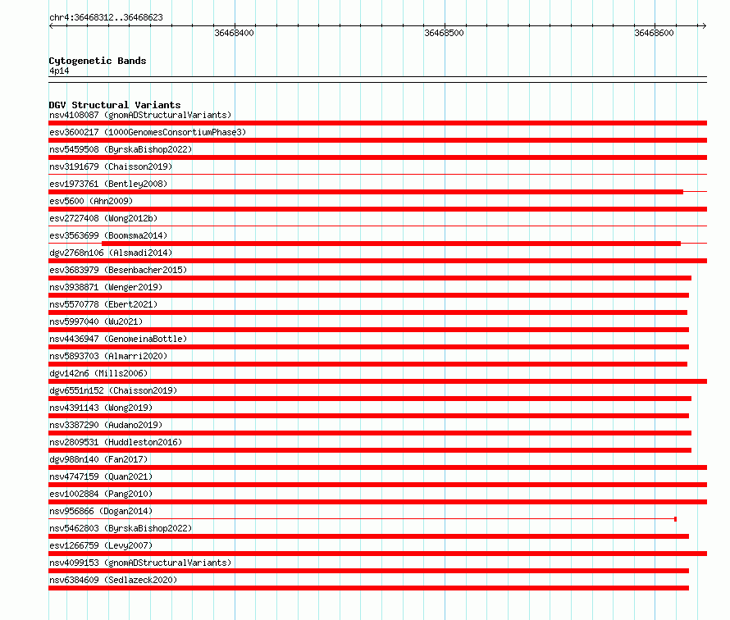Select variant label esv1973761 (Bentley2008)
This screenshot has height=620, width=730.
(108, 184)
